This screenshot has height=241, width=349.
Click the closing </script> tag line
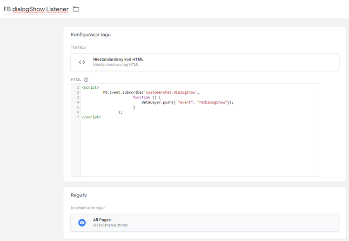coord(91,117)
